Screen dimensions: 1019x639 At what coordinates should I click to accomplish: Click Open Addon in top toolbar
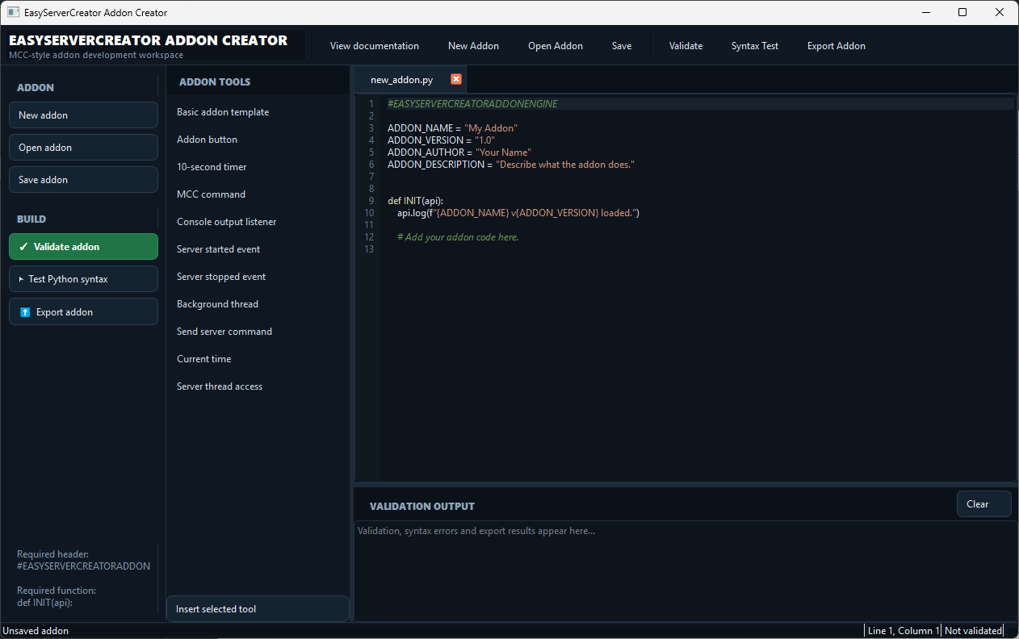[x=556, y=46]
